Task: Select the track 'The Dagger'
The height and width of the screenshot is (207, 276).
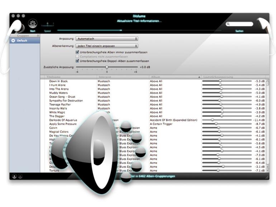Action: tap(57, 116)
